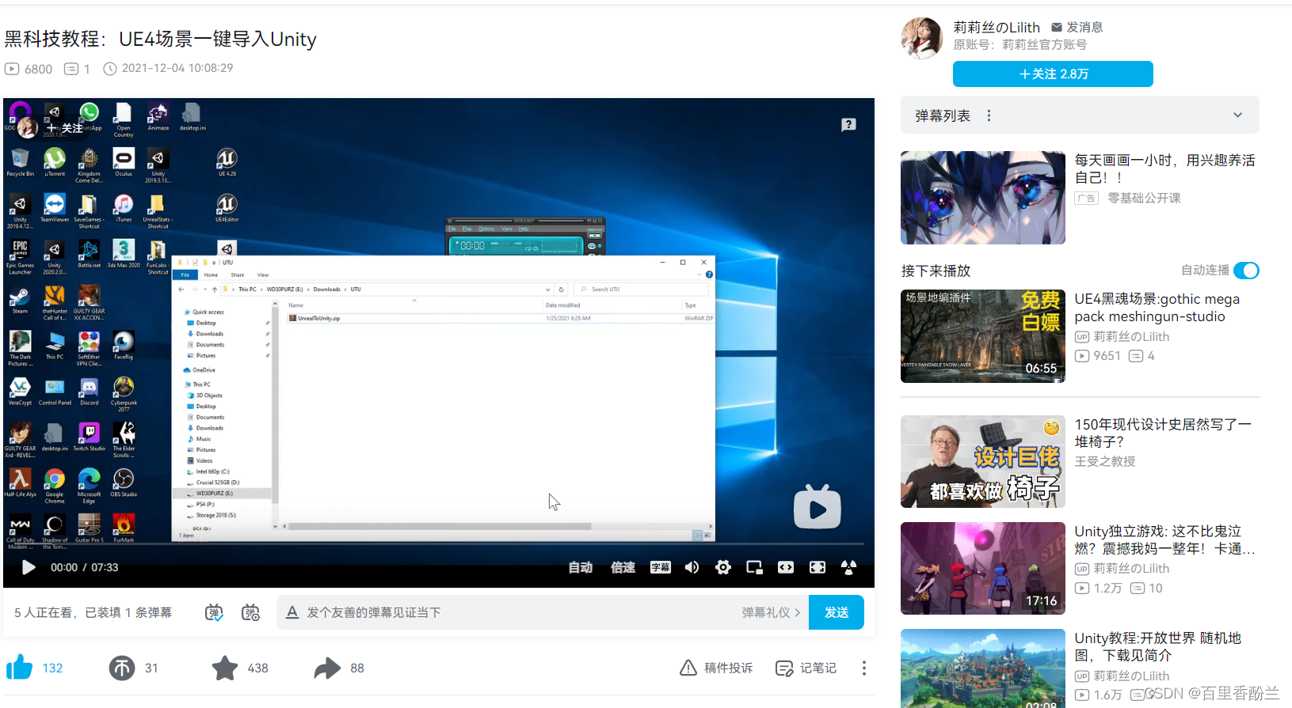Like the video with thumbs-up icon

point(19,668)
